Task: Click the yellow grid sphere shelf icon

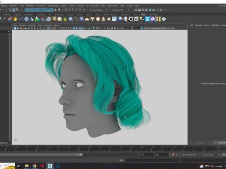Action: click(x=59, y=19)
